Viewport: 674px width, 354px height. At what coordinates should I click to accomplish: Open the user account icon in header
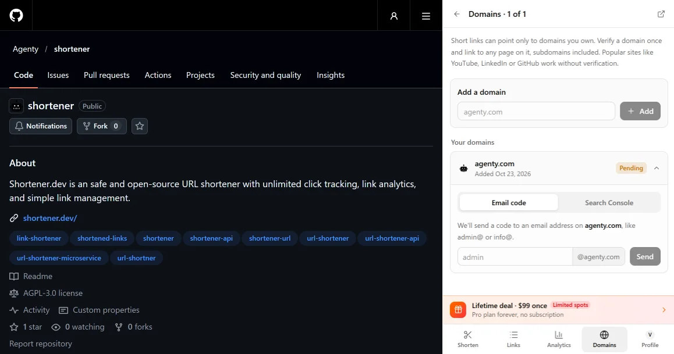[x=393, y=16]
